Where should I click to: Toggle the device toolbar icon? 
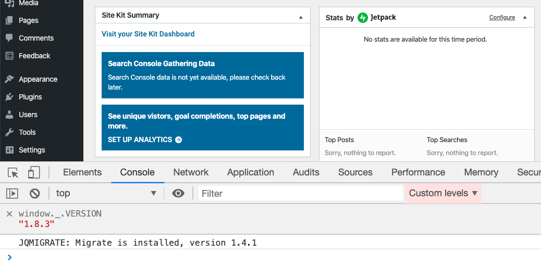(34, 172)
